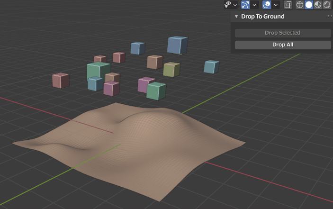Switch to material preview shading
This screenshot has height=209, width=333.
[318, 5]
